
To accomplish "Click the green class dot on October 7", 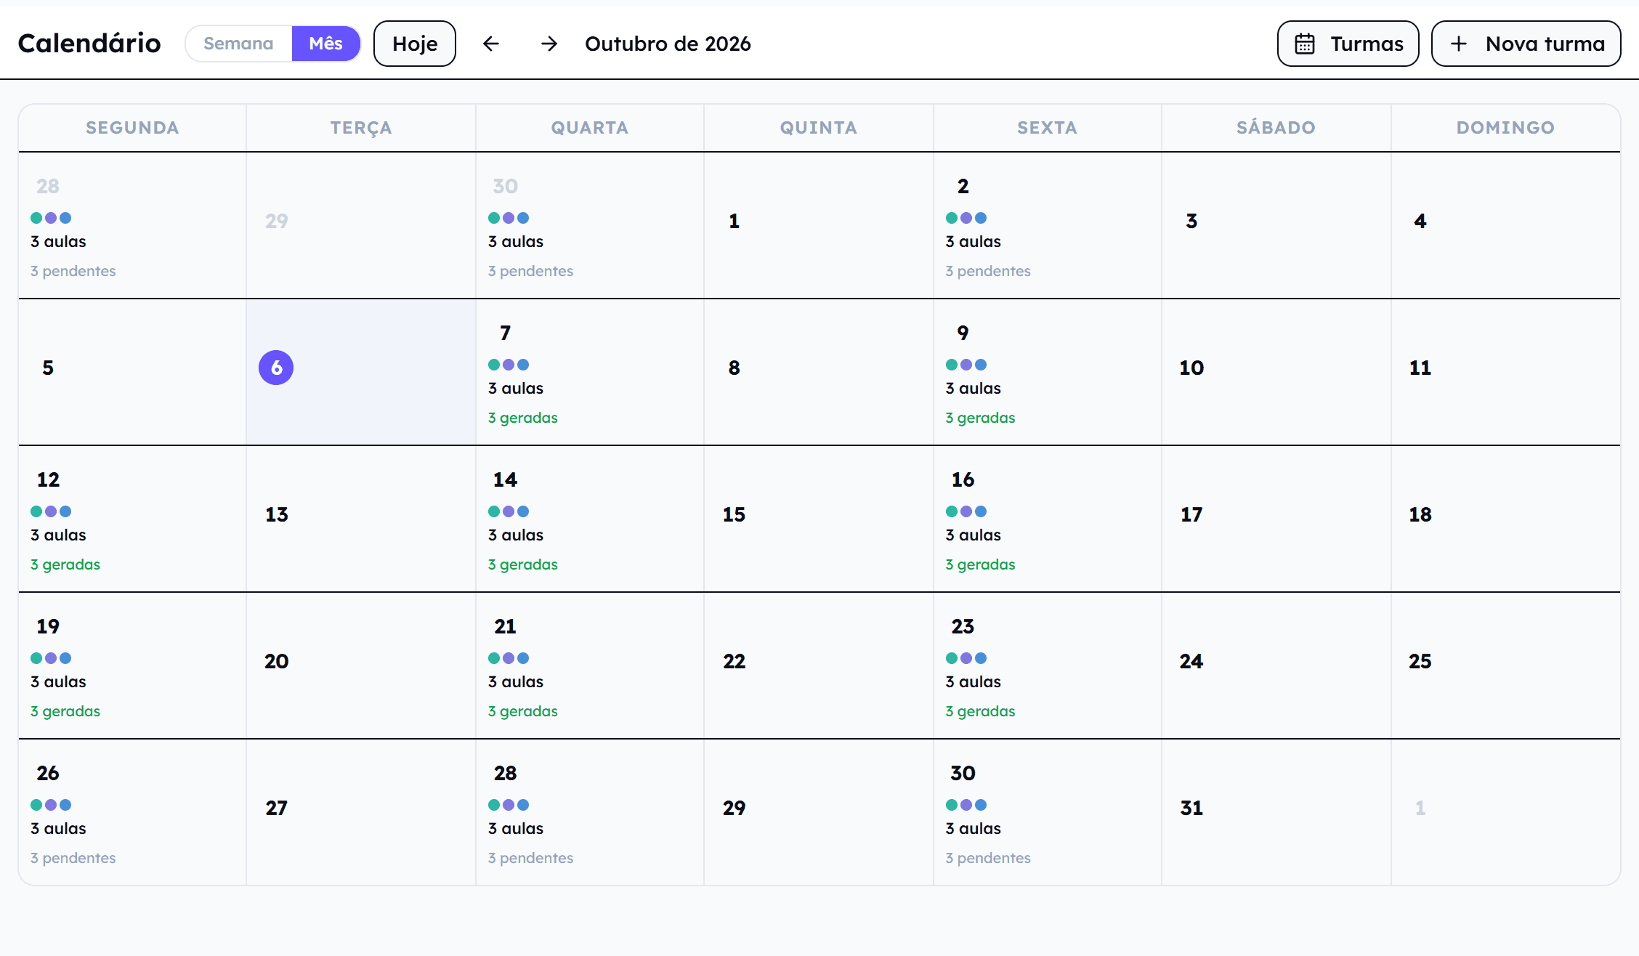I will point(494,365).
